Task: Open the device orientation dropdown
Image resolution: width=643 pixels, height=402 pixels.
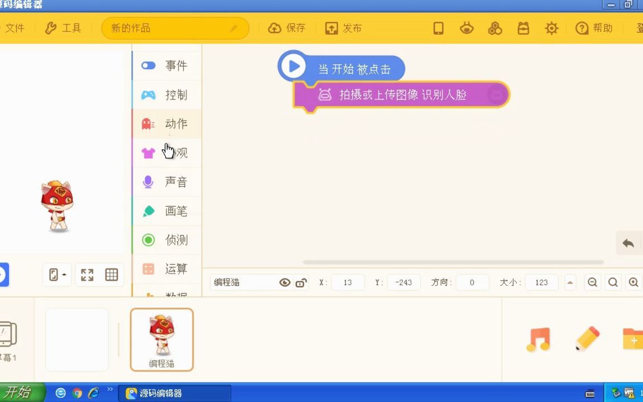Action: [56, 274]
